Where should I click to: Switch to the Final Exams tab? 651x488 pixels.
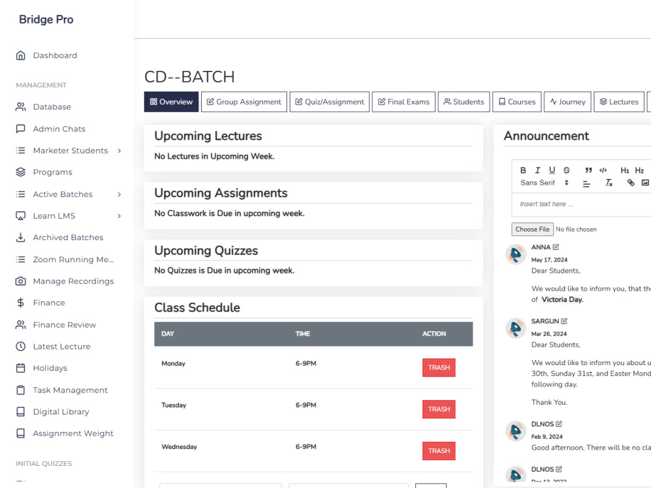pyautogui.click(x=404, y=102)
